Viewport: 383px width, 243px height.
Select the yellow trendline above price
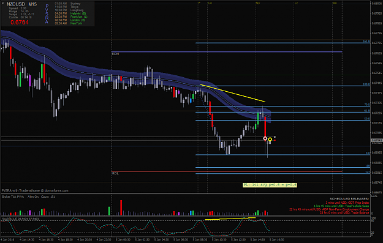pos(232,93)
